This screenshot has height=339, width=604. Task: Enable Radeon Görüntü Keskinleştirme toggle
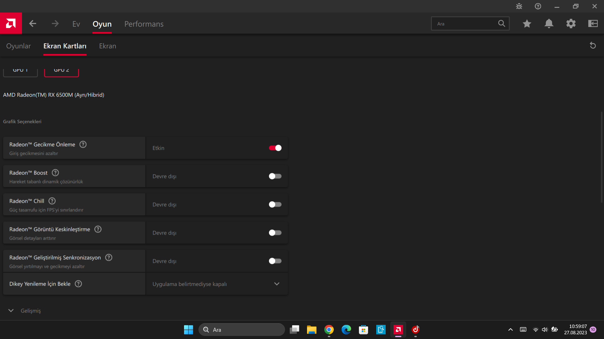click(275, 233)
